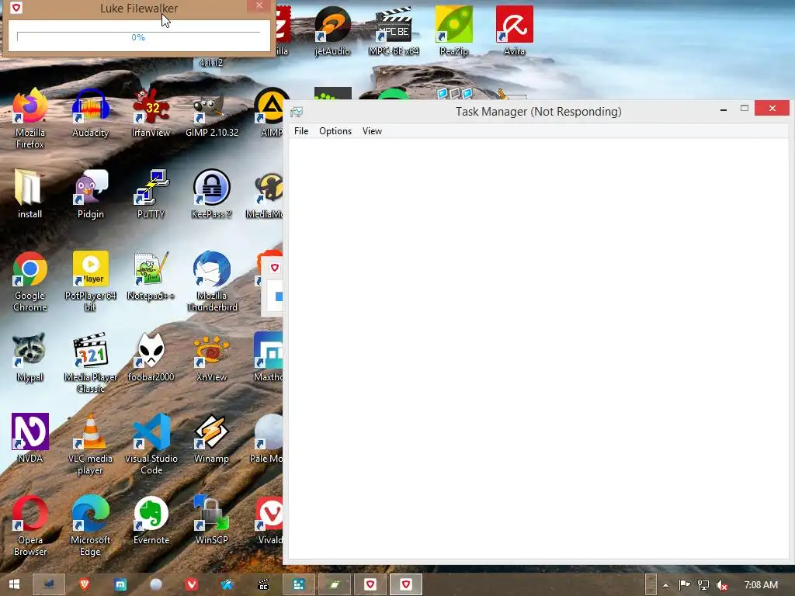
Task: Select the Avira desktop icon
Action: (514, 31)
